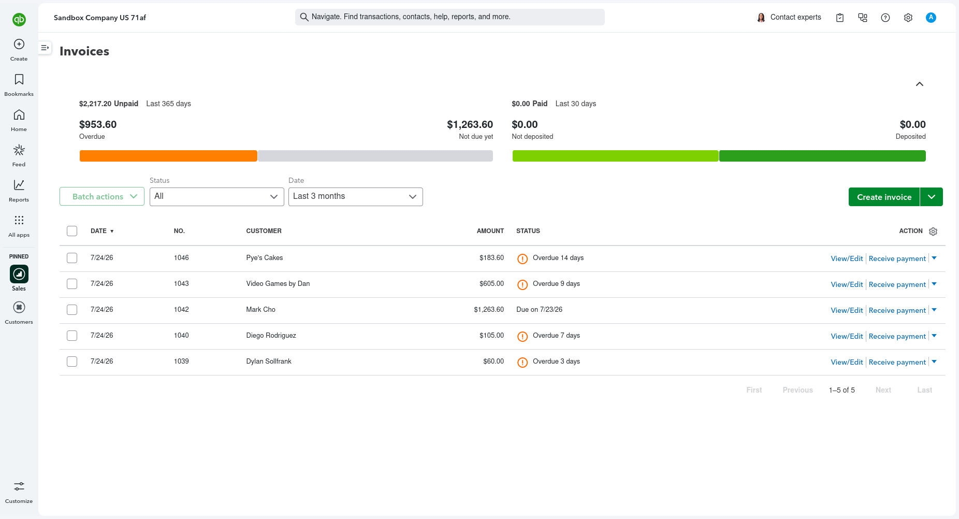This screenshot has height=519, width=959.
Task: Open the help question mark icon
Action: (885, 18)
